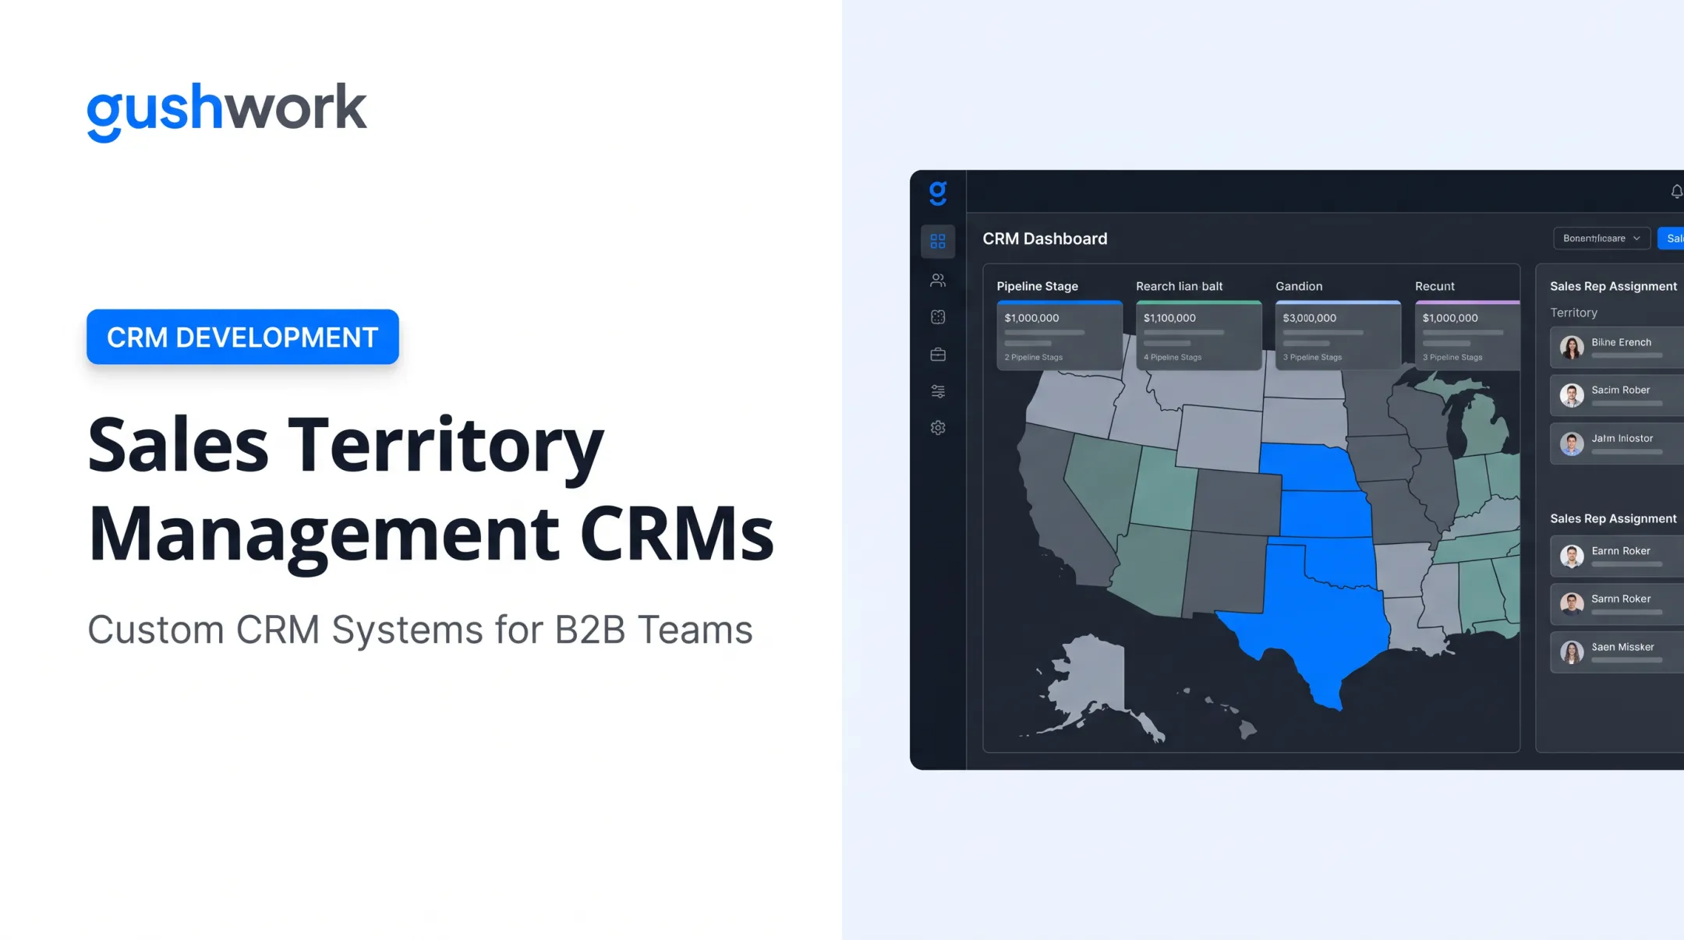Viewport: 1684px width, 940px height.
Task: Click Earnn Roker's avatar photo
Action: tap(1572, 556)
